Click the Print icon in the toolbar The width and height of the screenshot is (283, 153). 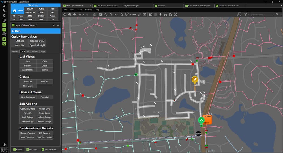(x=70, y=15)
